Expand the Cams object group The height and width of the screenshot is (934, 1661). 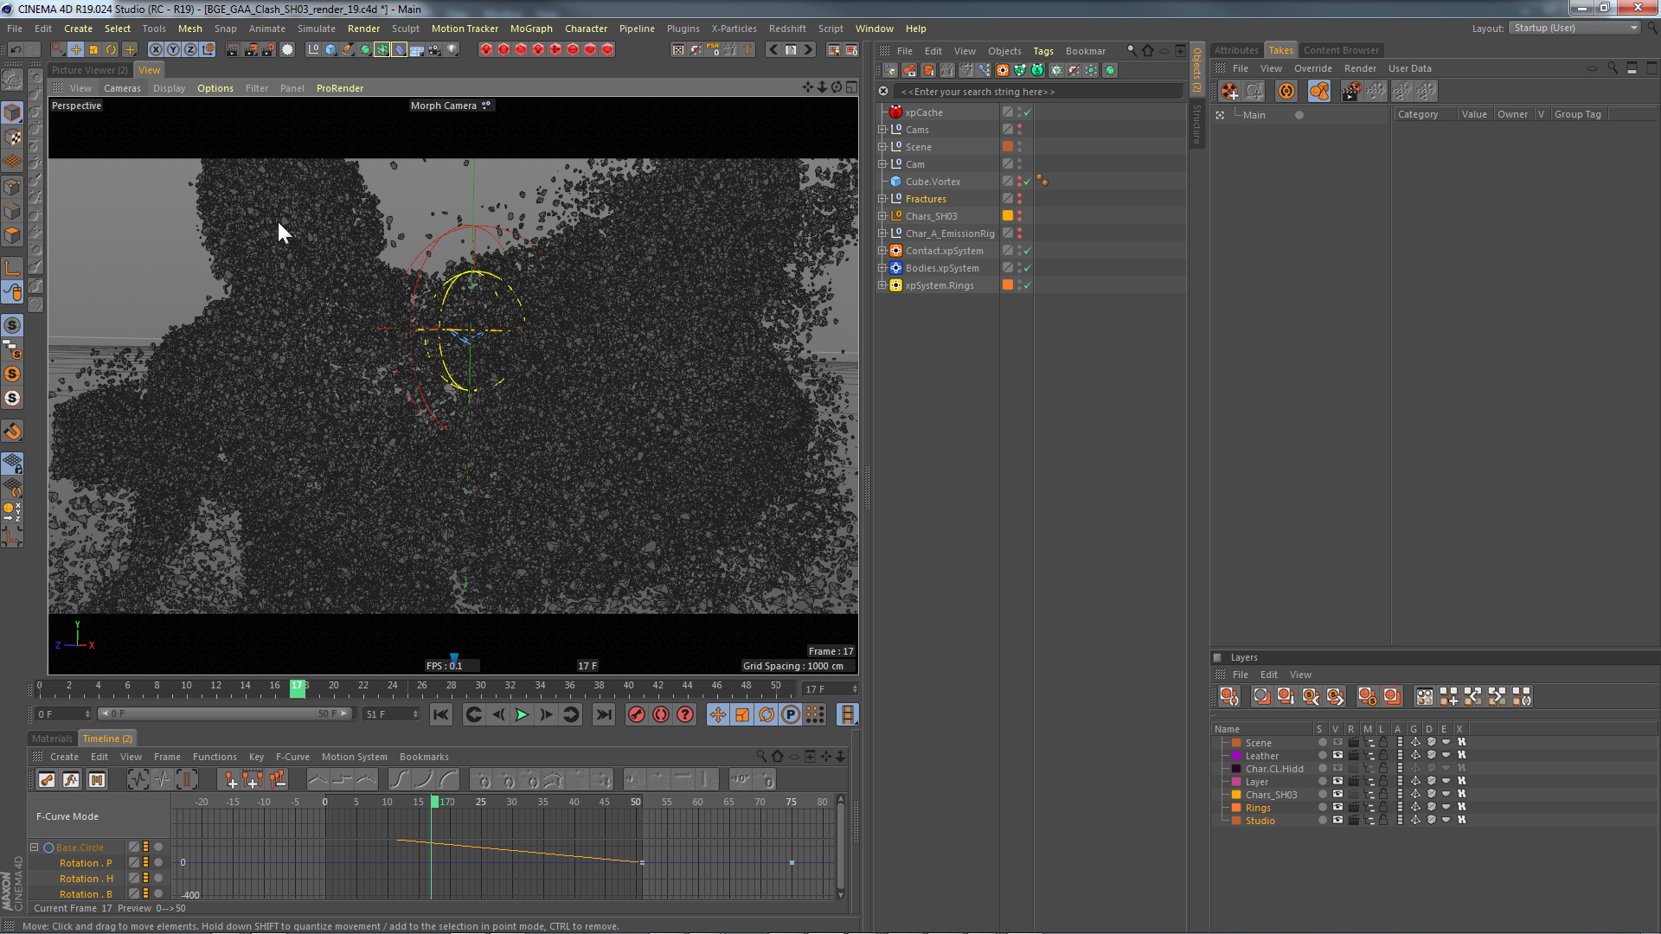[882, 130]
